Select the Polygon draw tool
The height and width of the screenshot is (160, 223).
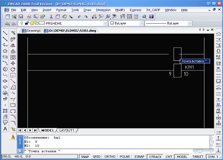point(5,51)
